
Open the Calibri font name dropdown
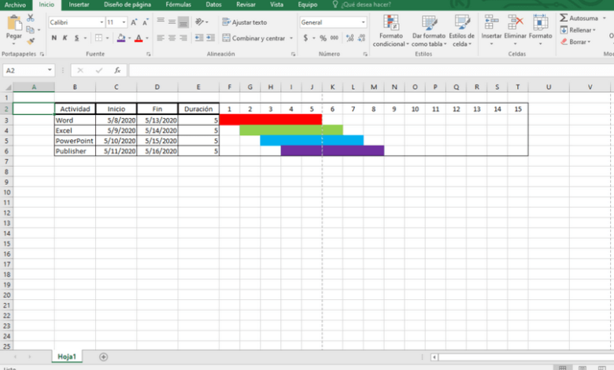[102, 22]
